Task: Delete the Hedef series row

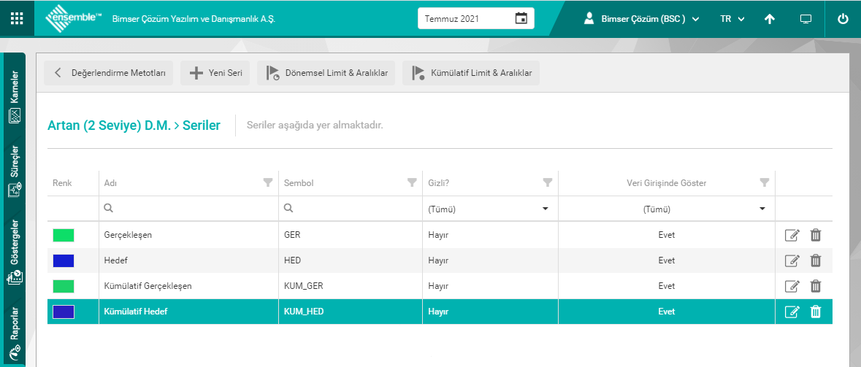Action: pyautogui.click(x=816, y=260)
